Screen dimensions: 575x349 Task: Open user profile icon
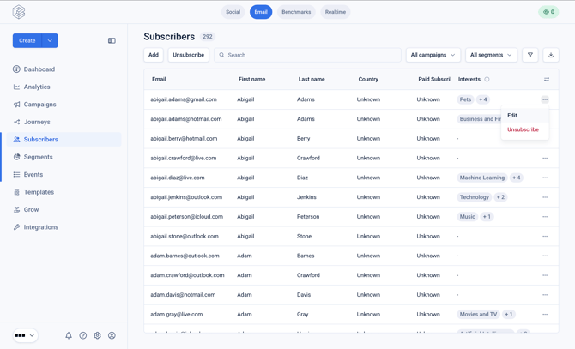[x=112, y=335]
